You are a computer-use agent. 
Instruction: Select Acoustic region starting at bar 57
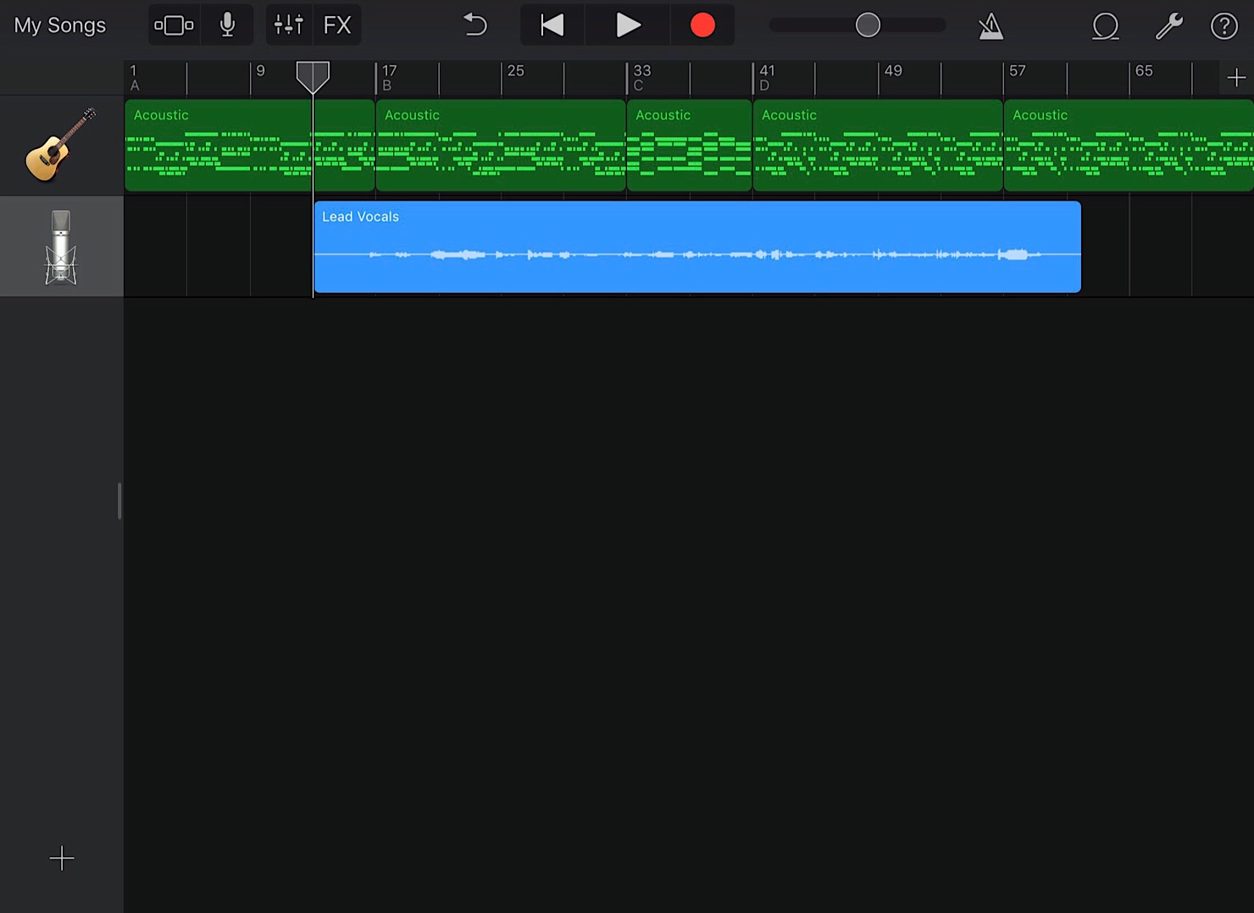pos(1129,146)
